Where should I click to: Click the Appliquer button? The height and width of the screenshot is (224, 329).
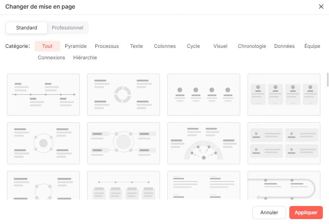(x=306, y=213)
